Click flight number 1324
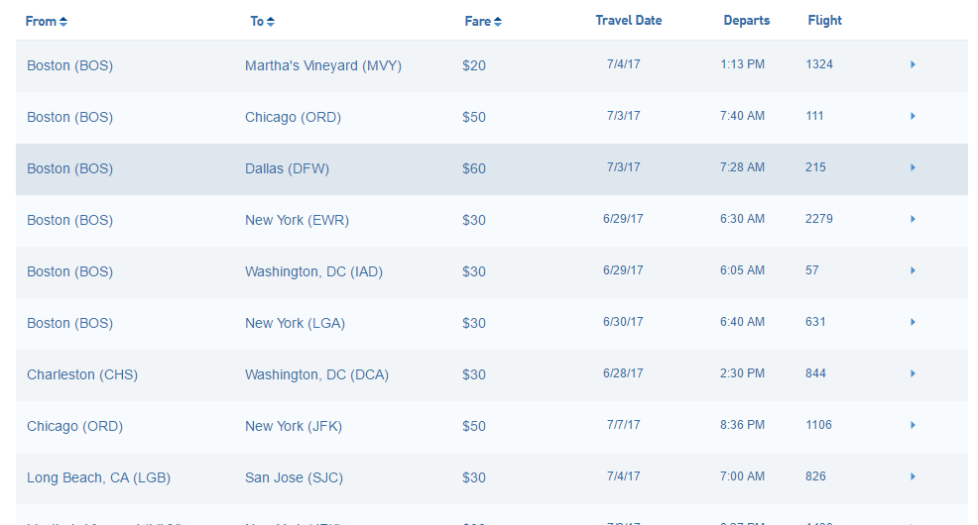This screenshot has height=525, width=978. (819, 64)
